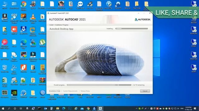This screenshot has height=111, width=199.
Task: Open the Microsoft Edge desktop shortcut
Action: click(x=24, y=44)
